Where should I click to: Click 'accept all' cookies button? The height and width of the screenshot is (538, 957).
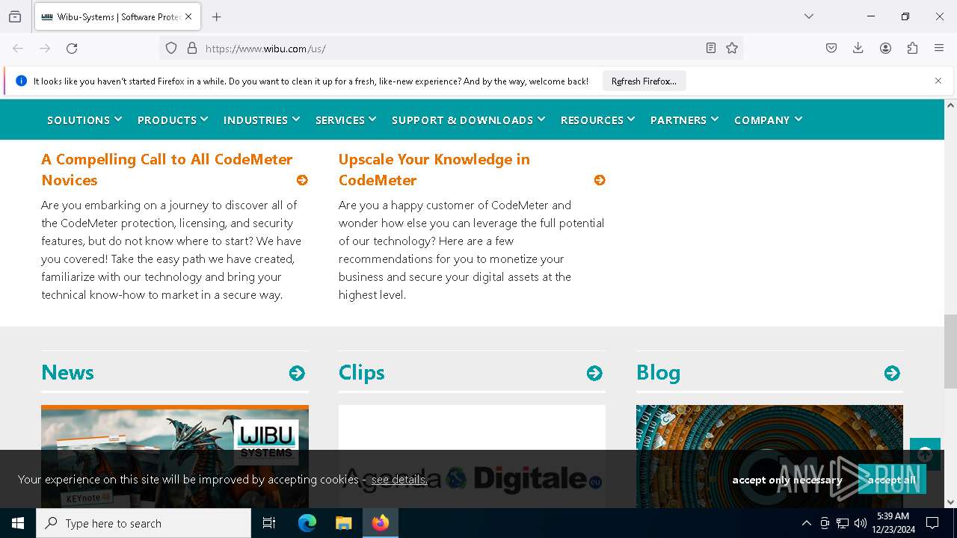(x=892, y=480)
